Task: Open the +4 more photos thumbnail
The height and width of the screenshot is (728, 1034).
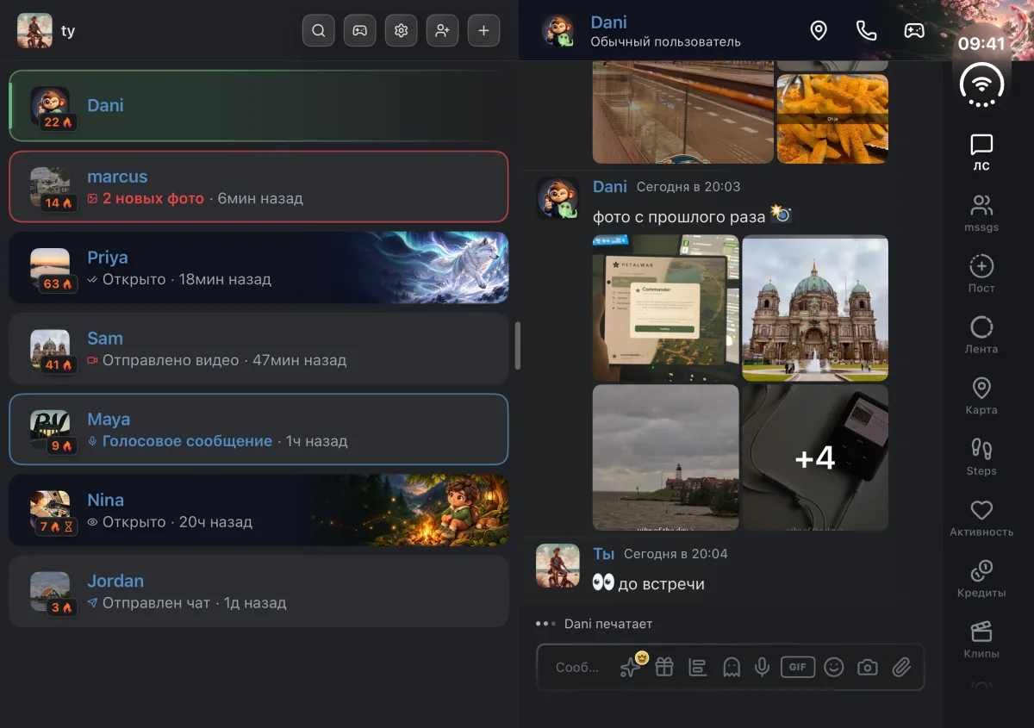Action: pos(815,457)
